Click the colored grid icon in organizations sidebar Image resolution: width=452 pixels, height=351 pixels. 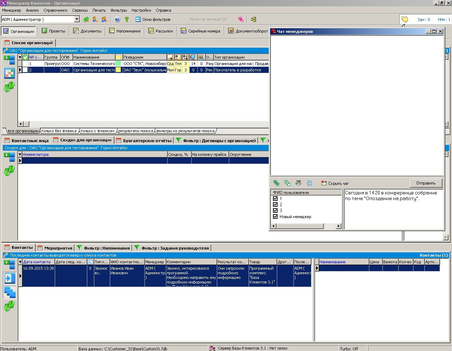point(10,73)
